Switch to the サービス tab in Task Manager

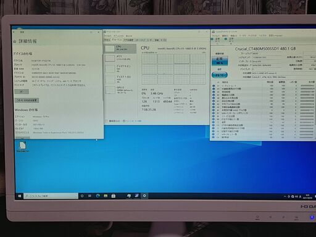coord(164,40)
